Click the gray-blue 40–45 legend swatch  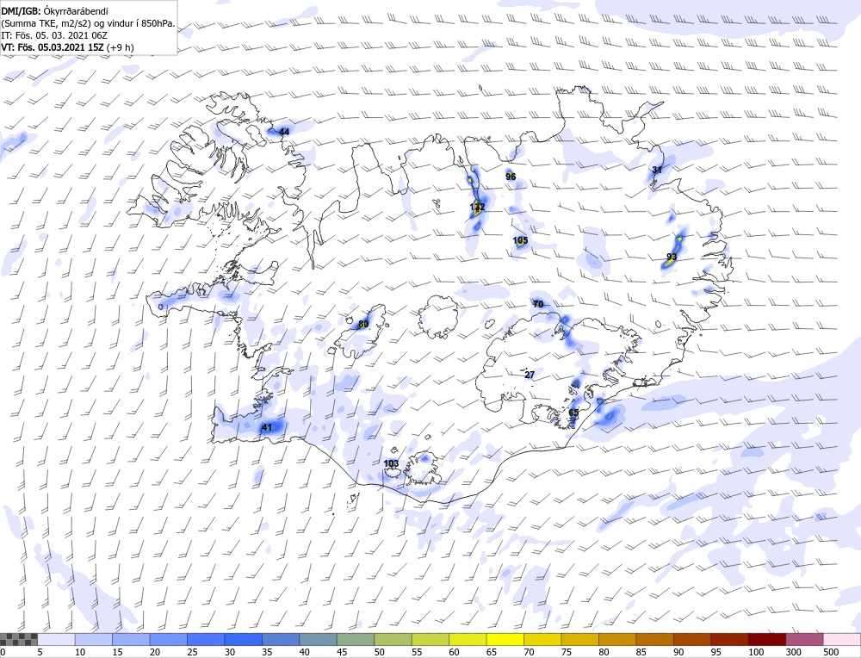click(x=318, y=639)
